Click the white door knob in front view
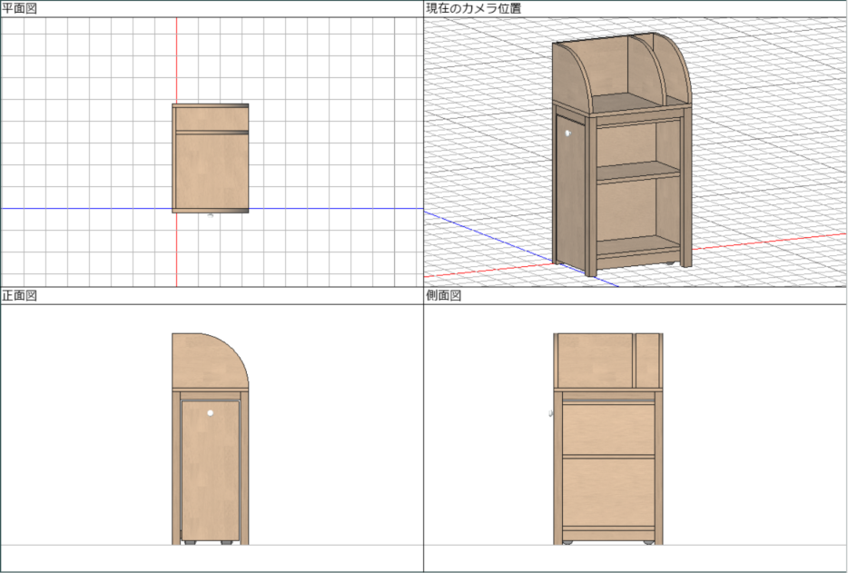 (x=210, y=413)
